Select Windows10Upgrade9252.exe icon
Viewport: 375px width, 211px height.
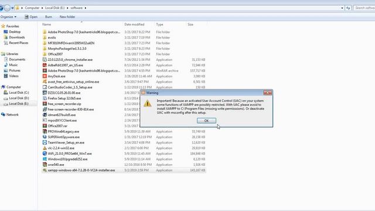[45, 159]
